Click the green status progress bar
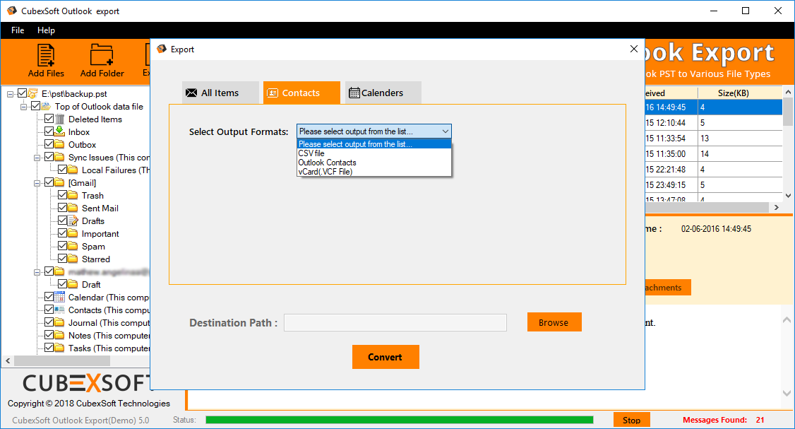Viewport: 795px width, 429px height. [x=399, y=420]
